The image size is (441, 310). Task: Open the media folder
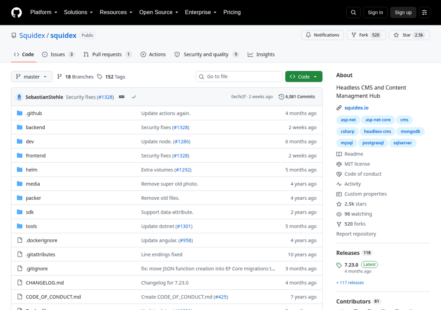point(33,184)
